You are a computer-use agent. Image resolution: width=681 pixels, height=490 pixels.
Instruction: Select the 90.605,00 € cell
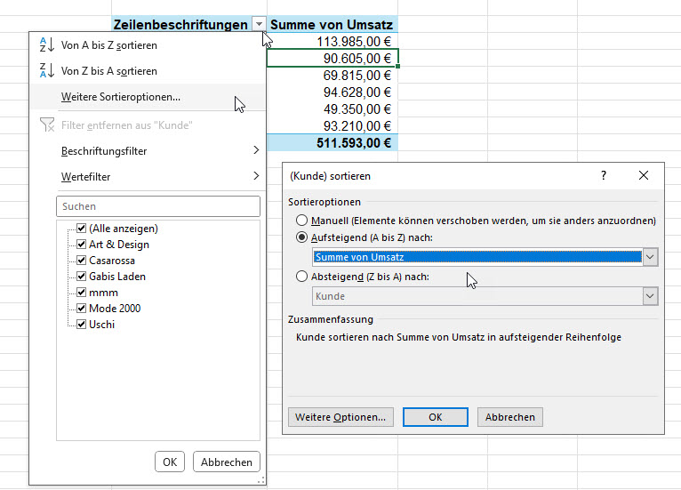tap(332, 59)
